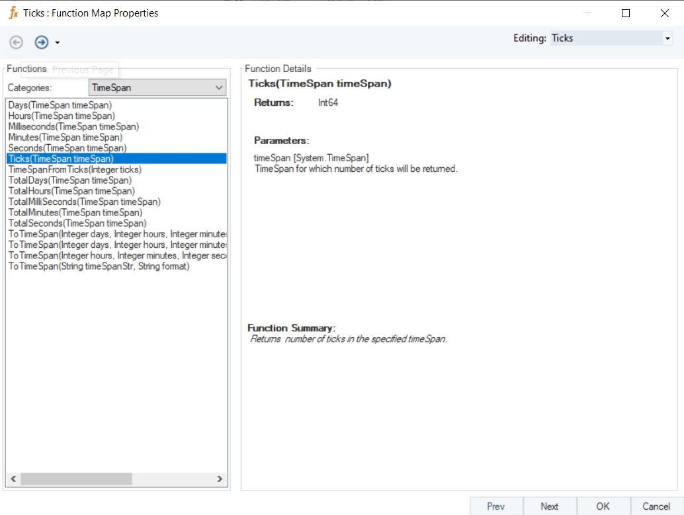Select TimeSpanFromTicks(Integer ticks) function
This screenshot has height=515, width=684.
click(75, 170)
